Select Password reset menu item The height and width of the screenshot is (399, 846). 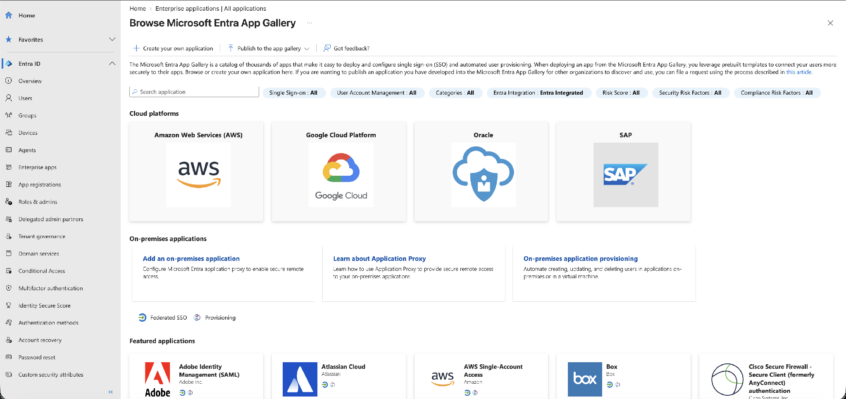pos(37,357)
